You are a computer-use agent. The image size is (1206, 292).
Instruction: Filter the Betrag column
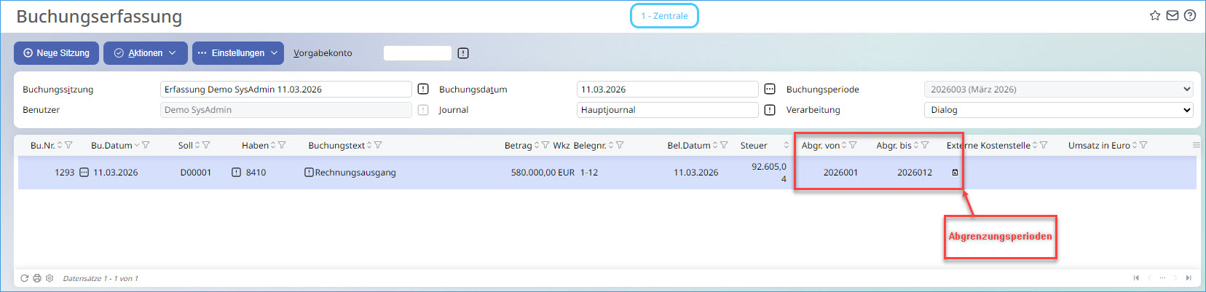(x=545, y=145)
